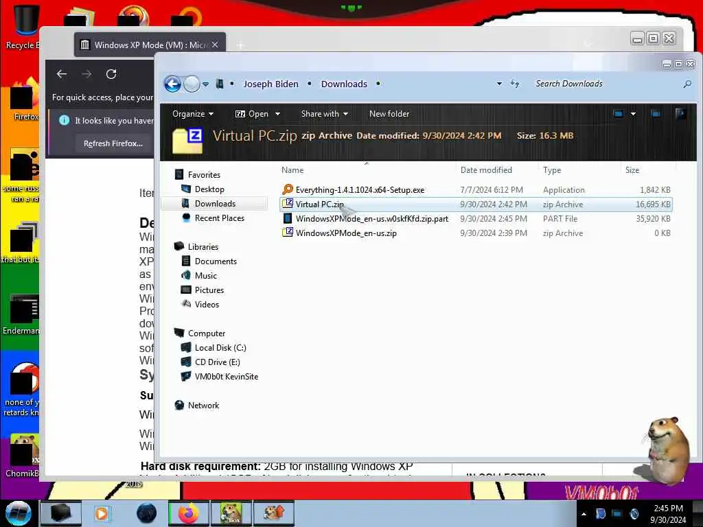Open the Music library
703x527 pixels.
(x=206, y=276)
